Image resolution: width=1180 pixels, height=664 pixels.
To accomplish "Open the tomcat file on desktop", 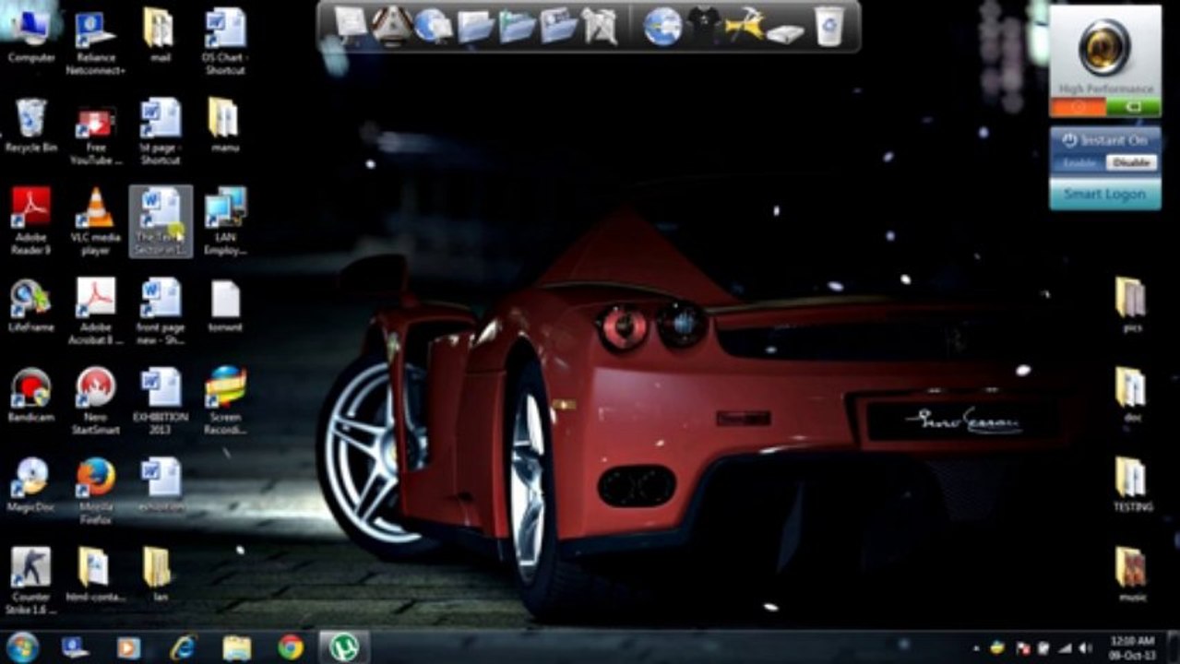I will [225, 306].
